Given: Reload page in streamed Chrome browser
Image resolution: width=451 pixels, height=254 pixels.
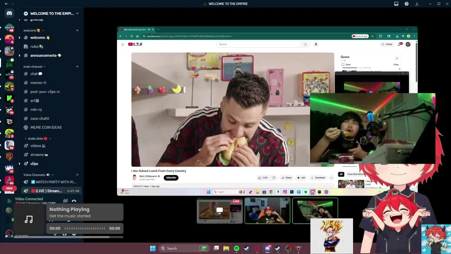Looking at the screenshot, I should (131, 36).
